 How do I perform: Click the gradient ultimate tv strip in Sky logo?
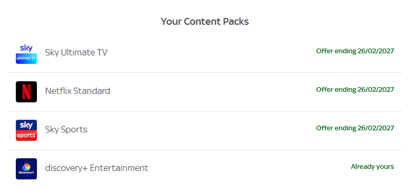(26, 59)
